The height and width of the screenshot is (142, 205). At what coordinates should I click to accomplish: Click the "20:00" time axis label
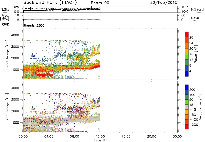click(151, 137)
